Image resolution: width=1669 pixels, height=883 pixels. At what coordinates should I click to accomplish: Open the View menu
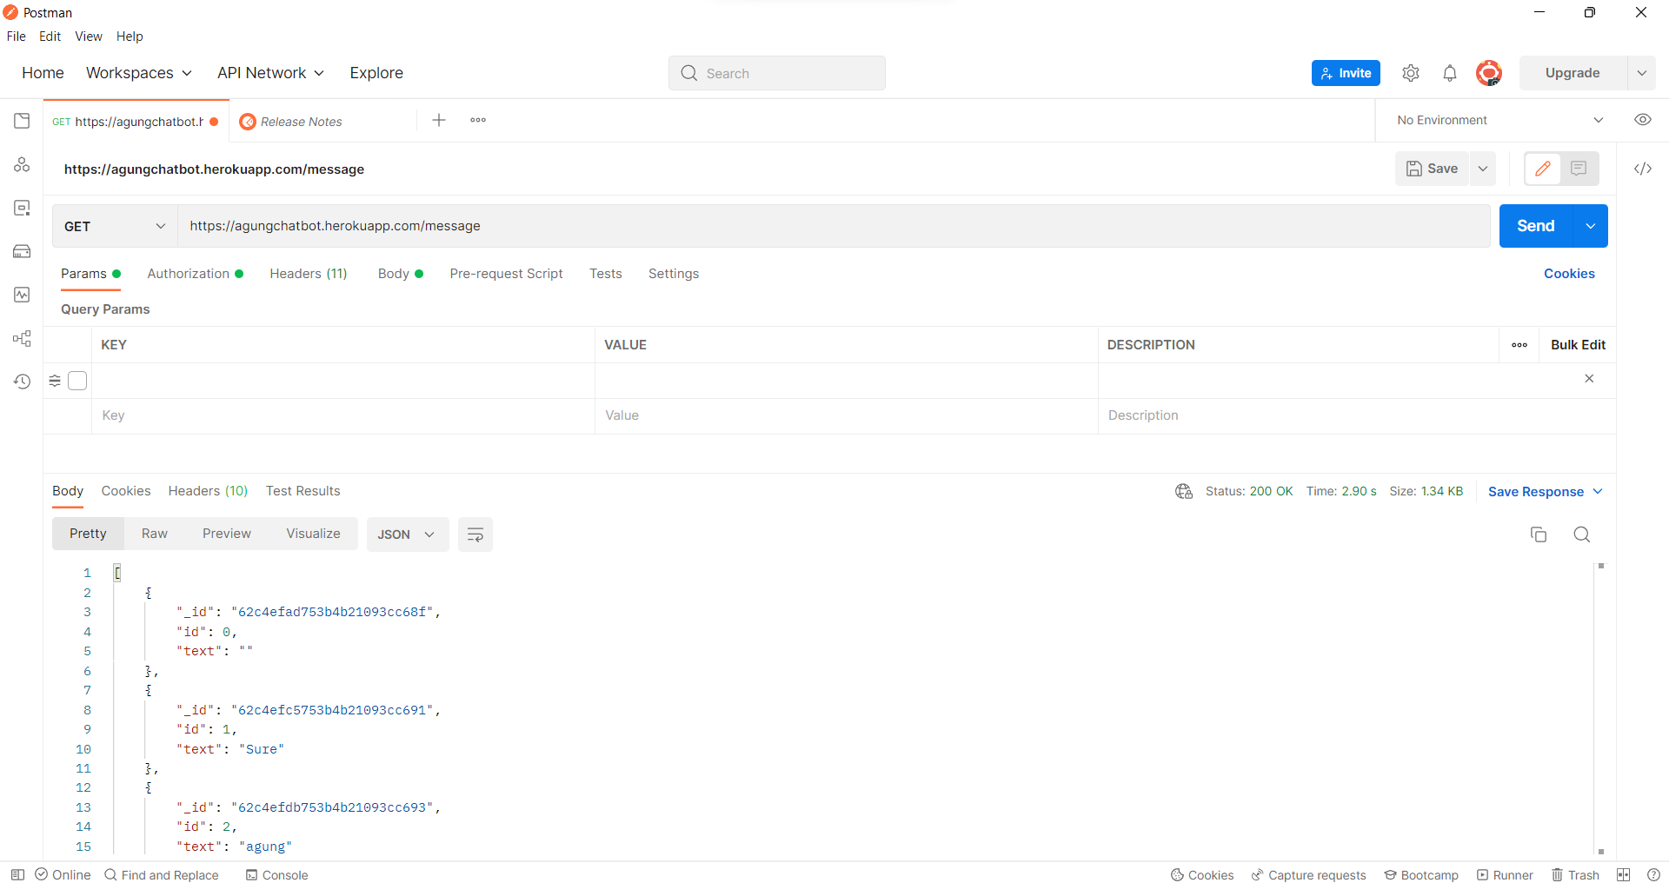click(88, 37)
